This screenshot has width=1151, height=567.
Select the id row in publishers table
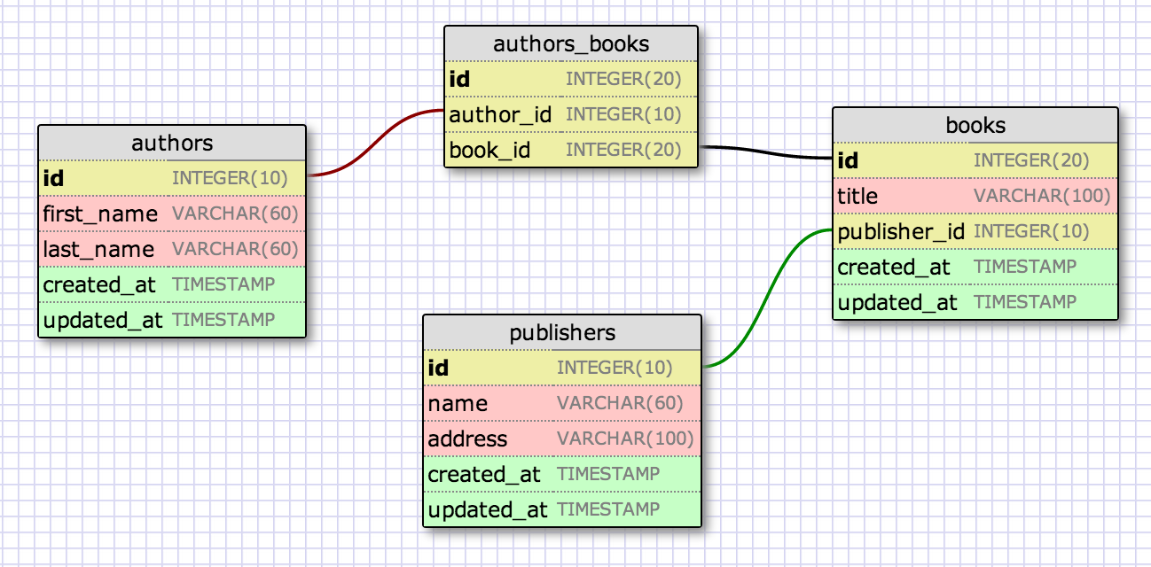tap(438, 368)
